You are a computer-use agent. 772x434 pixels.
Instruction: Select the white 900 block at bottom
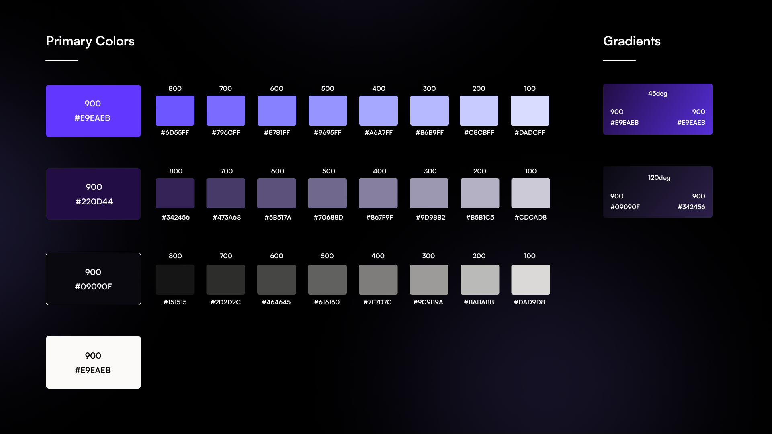point(93,362)
